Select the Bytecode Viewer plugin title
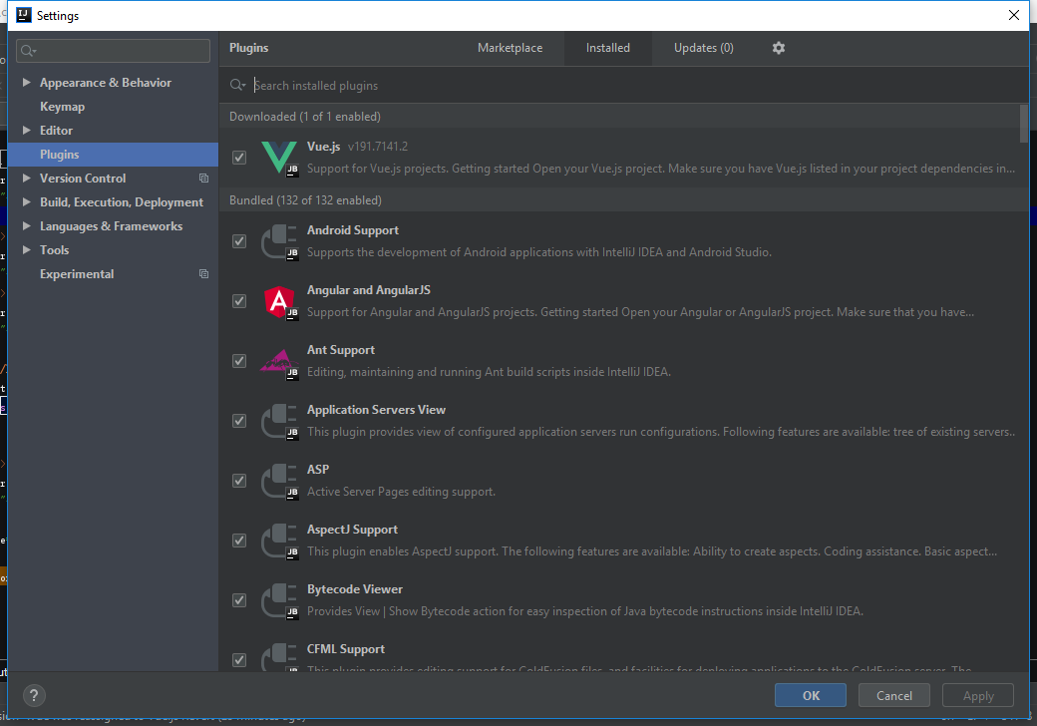The height and width of the screenshot is (726, 1037). [355, 589]
